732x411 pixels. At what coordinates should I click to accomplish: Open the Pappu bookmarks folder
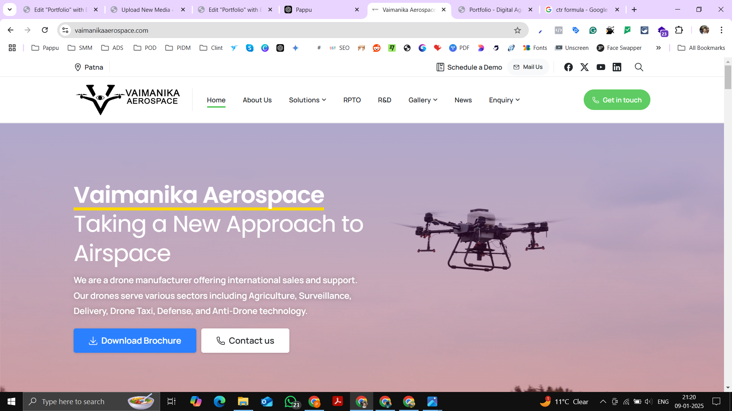tap(45, 48)
